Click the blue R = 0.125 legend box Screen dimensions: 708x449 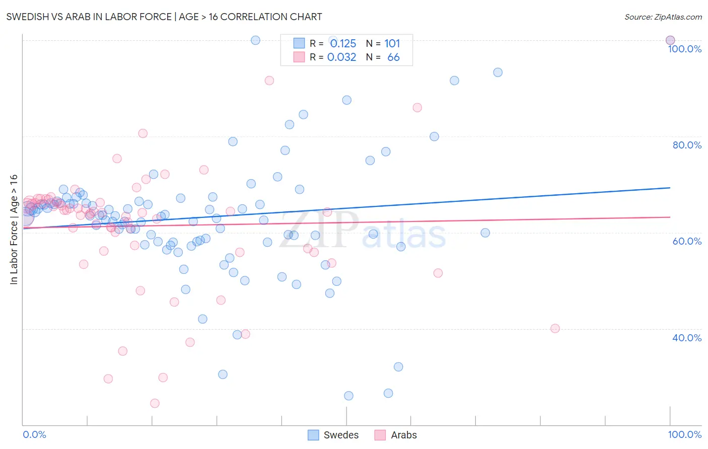click(299, 43)
